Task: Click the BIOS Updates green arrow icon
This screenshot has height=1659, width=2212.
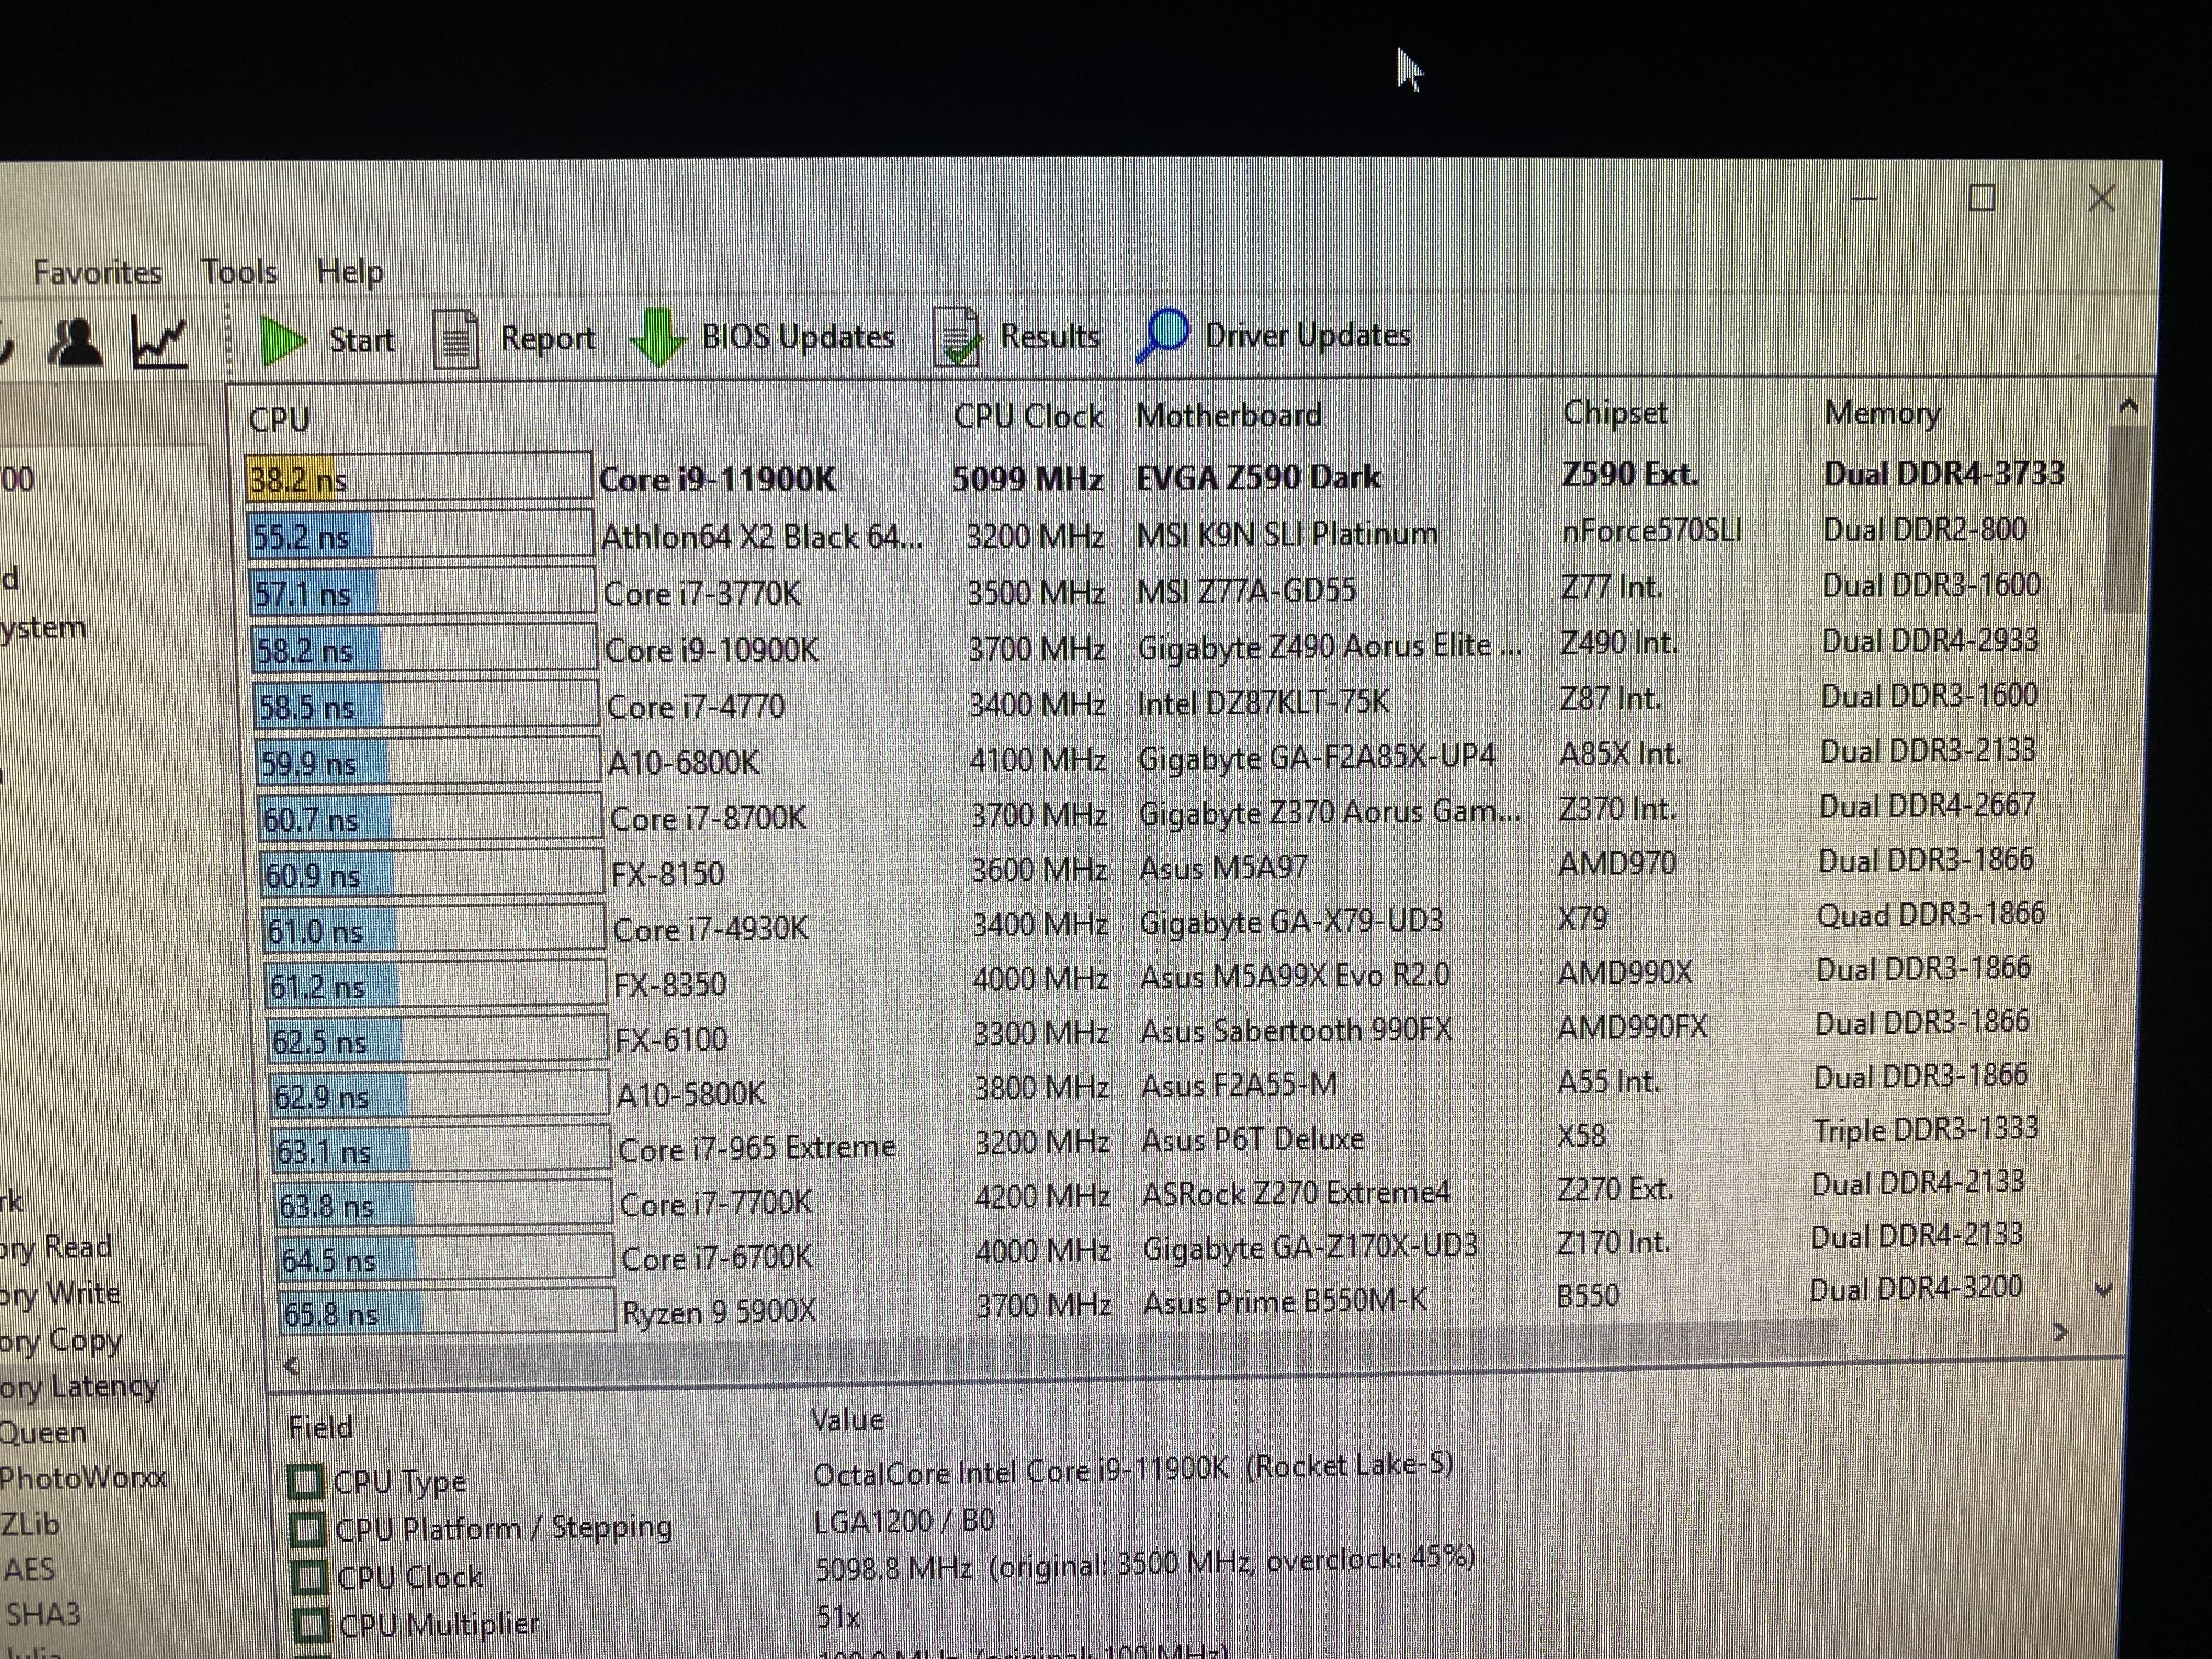Action: coord(658,338)
